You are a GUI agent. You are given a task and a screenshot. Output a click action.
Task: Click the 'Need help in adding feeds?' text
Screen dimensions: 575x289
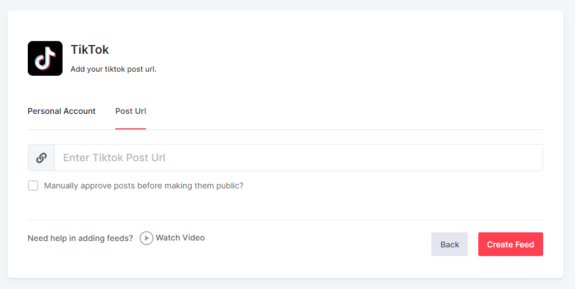(80, 238)
